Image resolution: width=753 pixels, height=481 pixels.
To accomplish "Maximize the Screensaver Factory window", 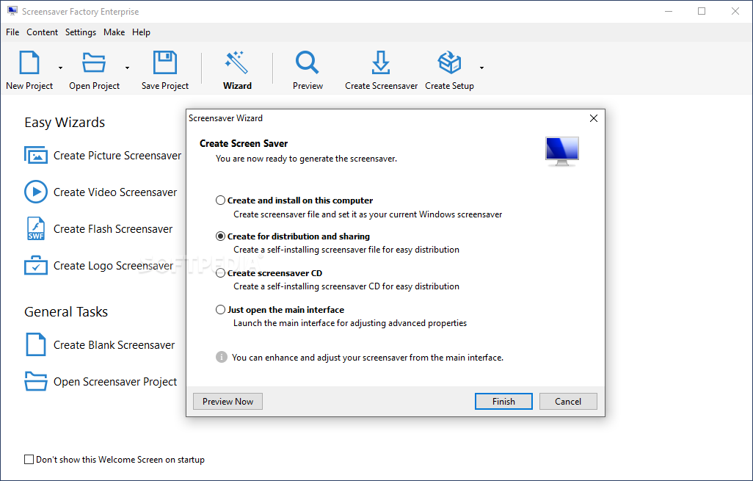I will coord(702,11).
